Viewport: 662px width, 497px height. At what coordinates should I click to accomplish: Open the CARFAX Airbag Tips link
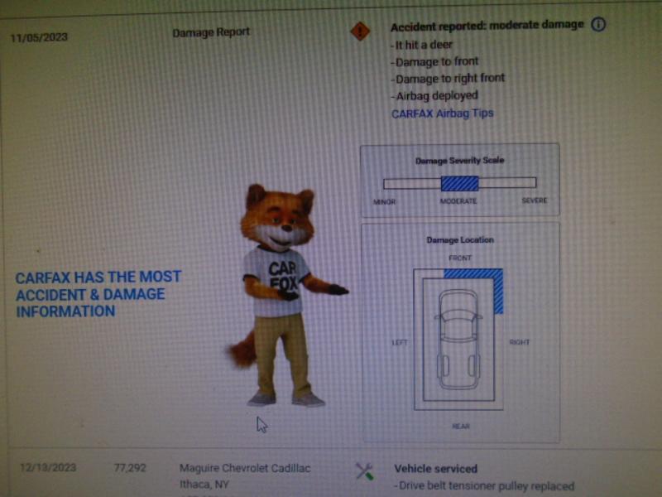coord(443,113)
